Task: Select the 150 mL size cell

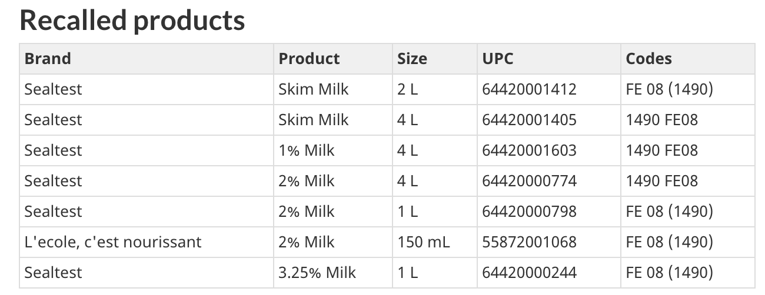Action: pos(435,242)
